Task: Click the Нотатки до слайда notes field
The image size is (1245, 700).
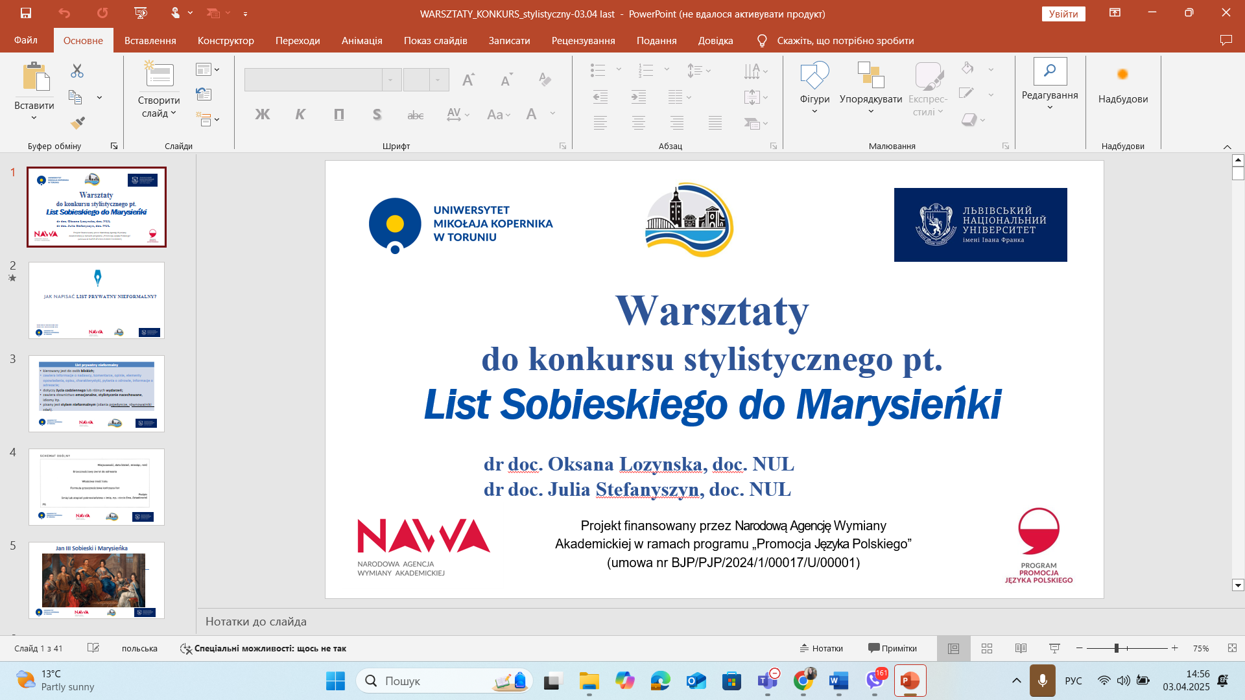Action: point(720,622)
